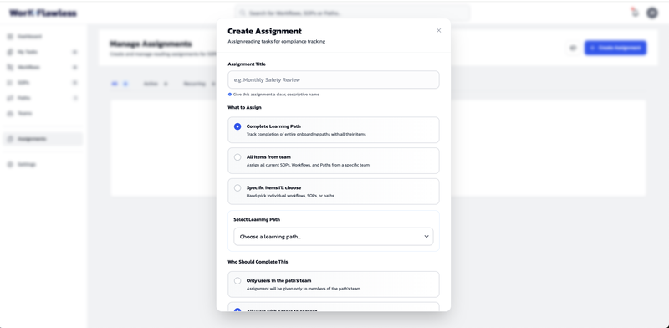
Task: Click the Dashboard icon in sidebar
Action: tap(10, 37)
